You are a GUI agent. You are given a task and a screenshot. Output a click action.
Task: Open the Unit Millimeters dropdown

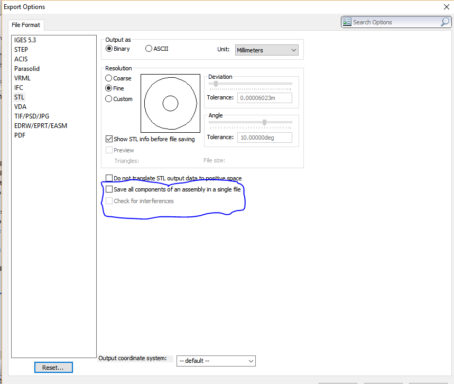pos(266,50)
